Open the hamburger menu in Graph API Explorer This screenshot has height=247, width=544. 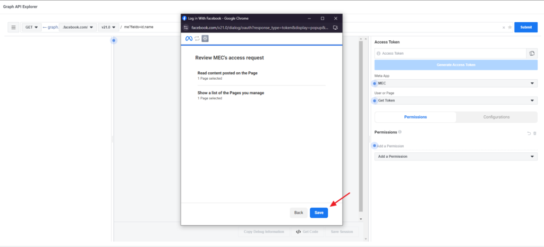[x=14, y=27]
